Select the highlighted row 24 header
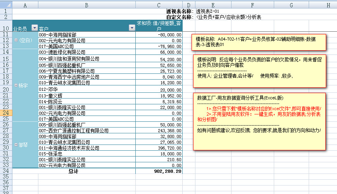 [x=6, y=113]
